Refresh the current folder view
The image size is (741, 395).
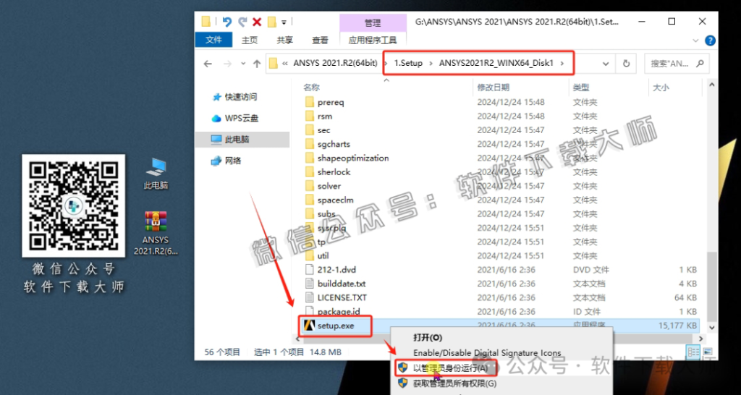click(x=627, y=64)
